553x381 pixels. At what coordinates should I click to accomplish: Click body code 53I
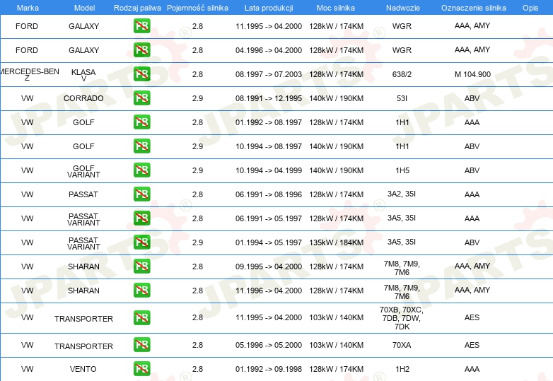pos(402,98)
